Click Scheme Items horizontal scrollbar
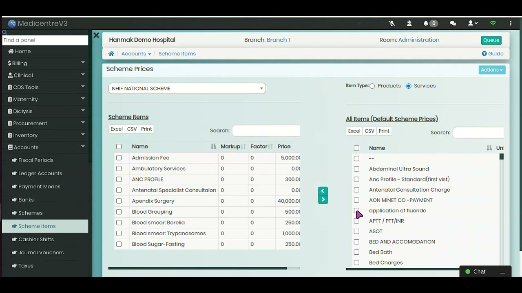522x293 pixels. tap(197, 268)
